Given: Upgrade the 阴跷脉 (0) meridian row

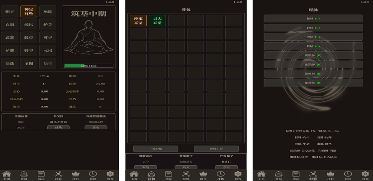Looking at the screenshot, I should [313, 55].
